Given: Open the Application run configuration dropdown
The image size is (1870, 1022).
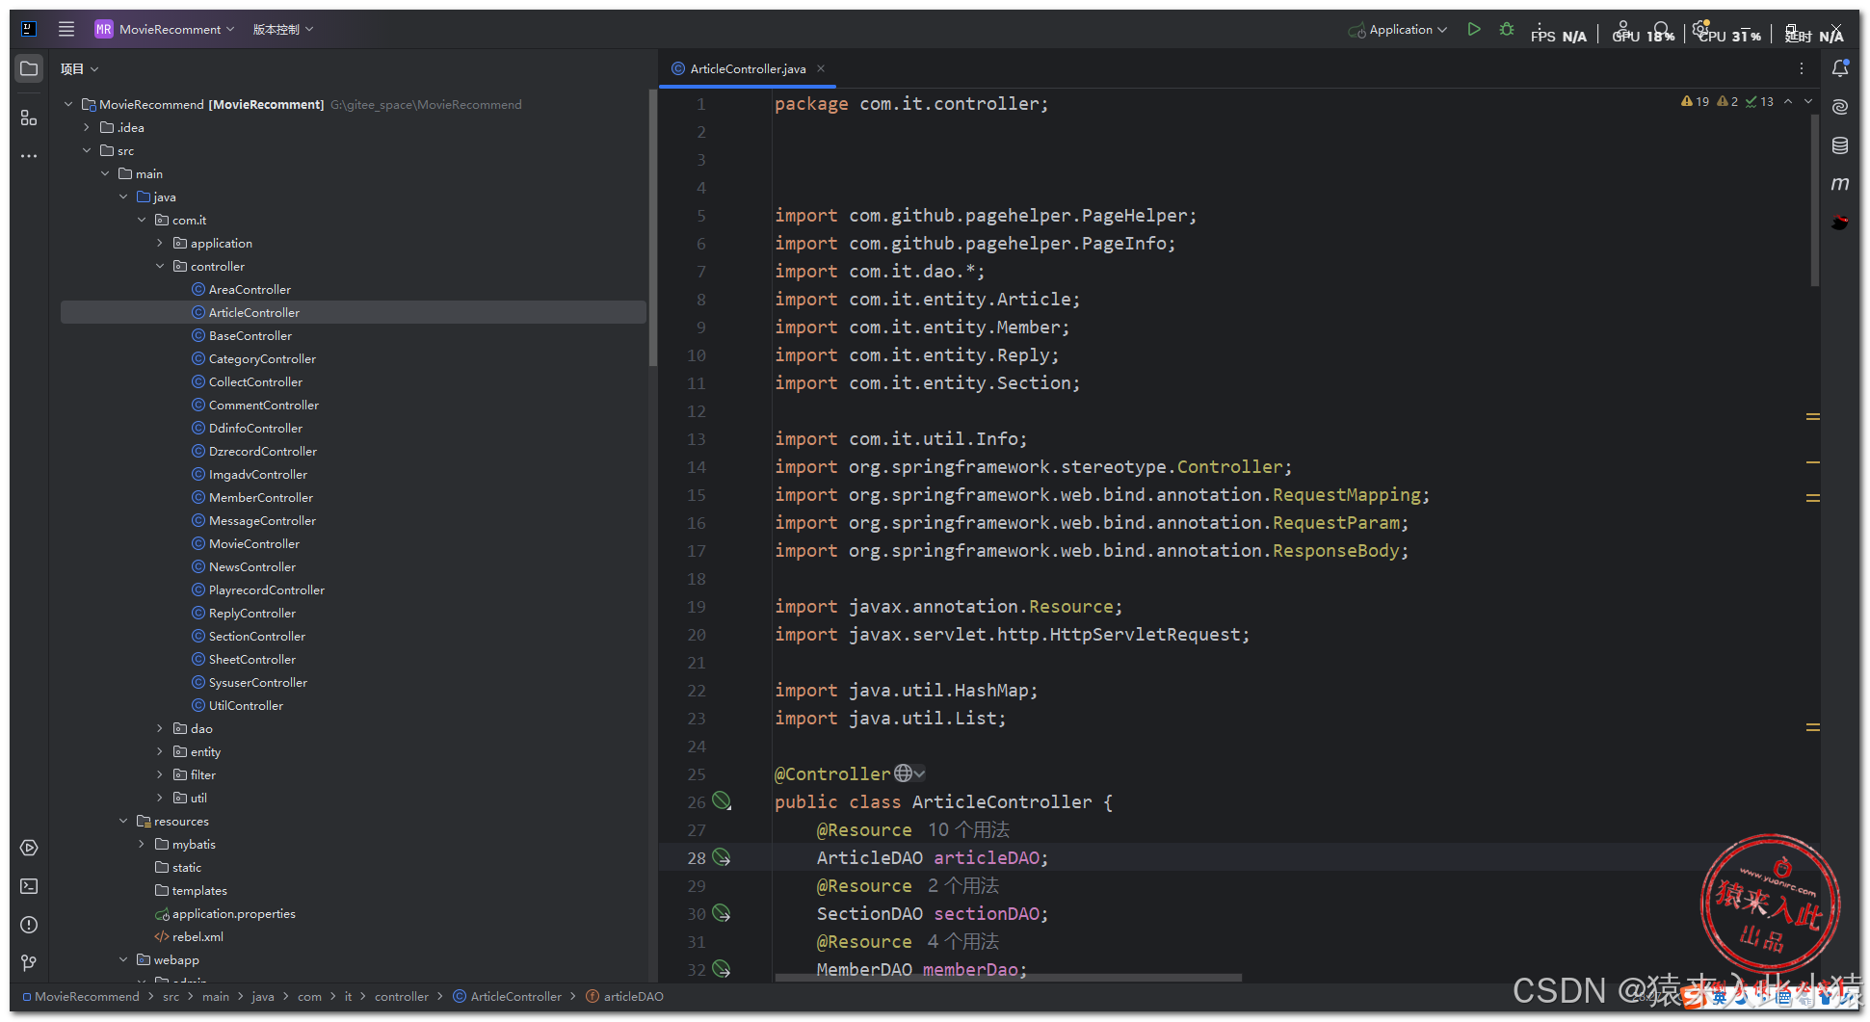Looking at the screenshot, I should 1398,29.
